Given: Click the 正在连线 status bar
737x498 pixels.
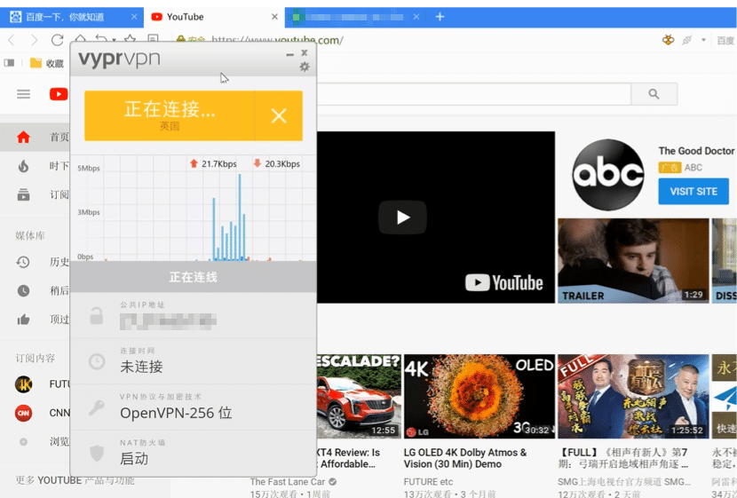Looking at the screenshot, I should pos(194,277).
